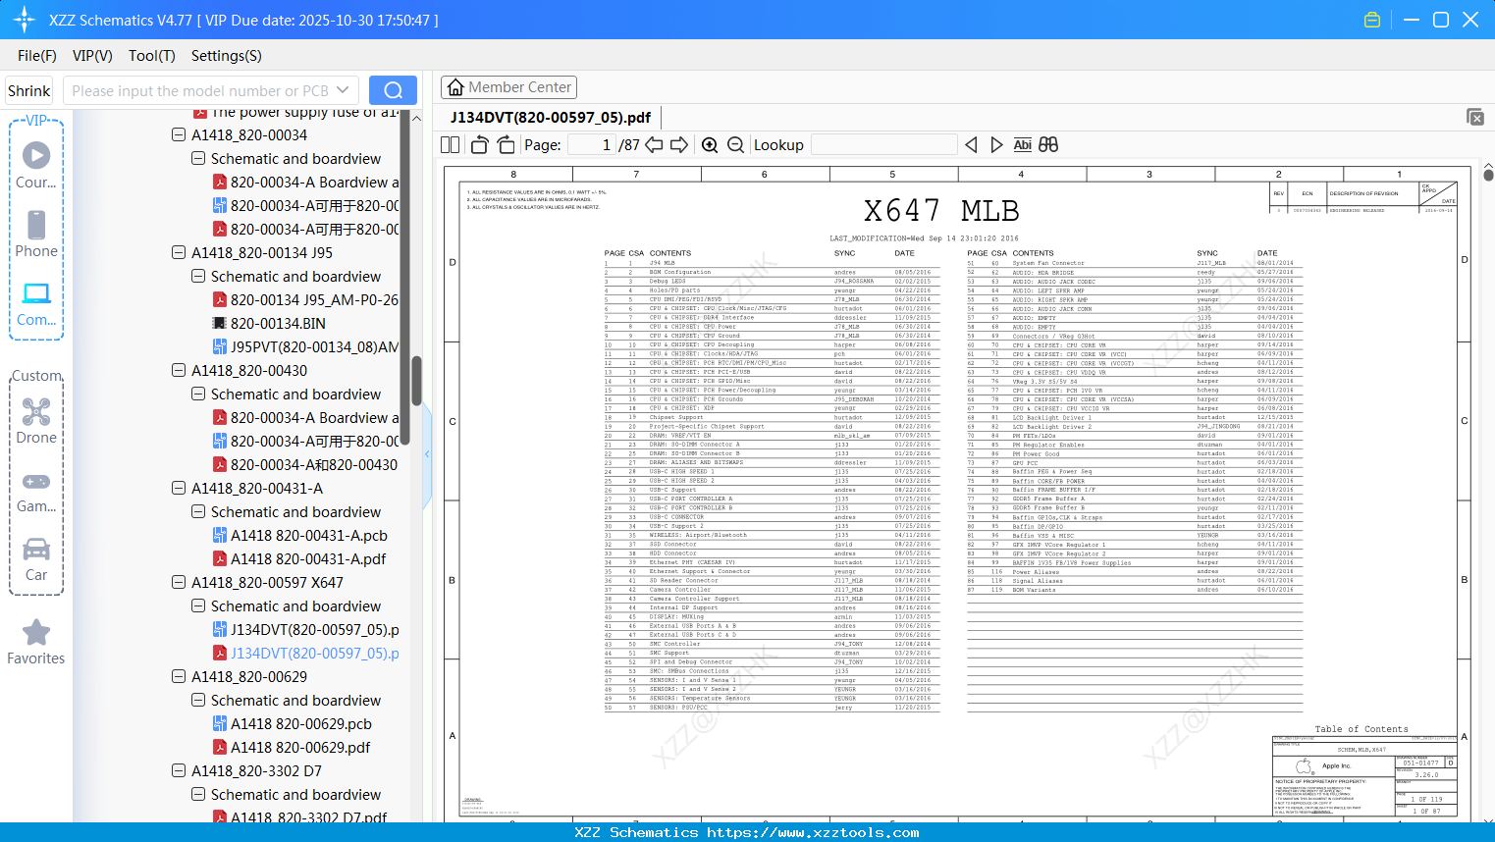Image resolution: width=1495 pixels, height=842 pixels.
Task: Collapse the A1418_820-00034 tree node
Action: [x=179, y=134]
